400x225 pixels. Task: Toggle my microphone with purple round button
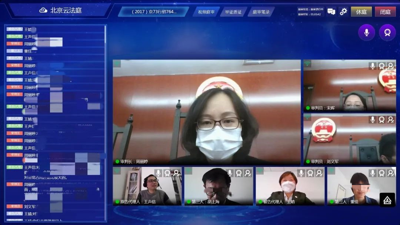click(x=367, y=32)
